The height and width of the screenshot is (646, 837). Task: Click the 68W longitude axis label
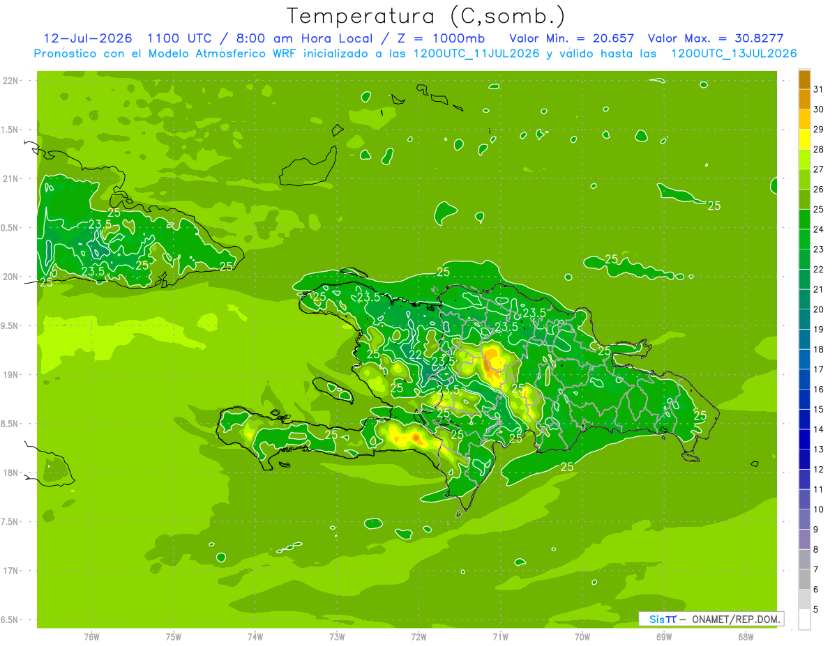point(746,636)
